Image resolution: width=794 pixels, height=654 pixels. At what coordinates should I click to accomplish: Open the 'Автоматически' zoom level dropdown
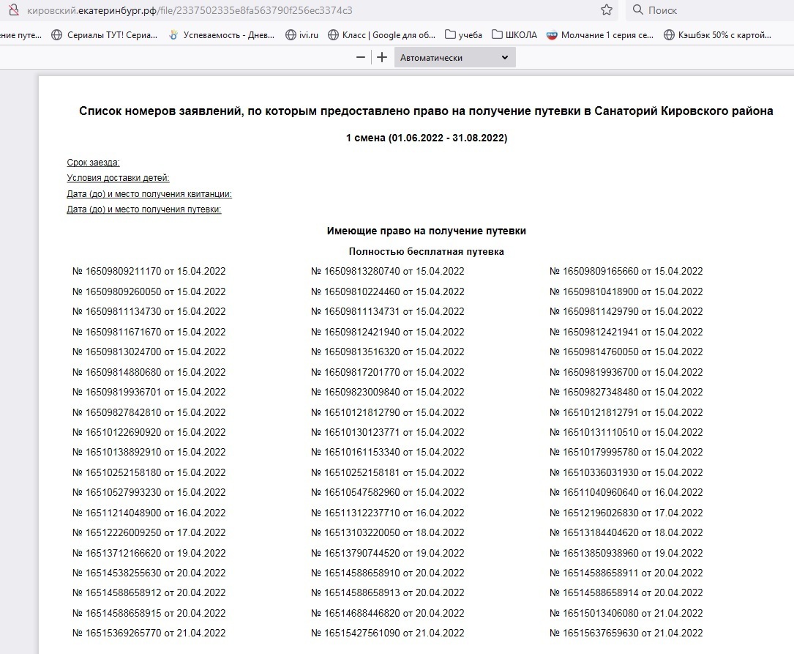tap(454, 57)
